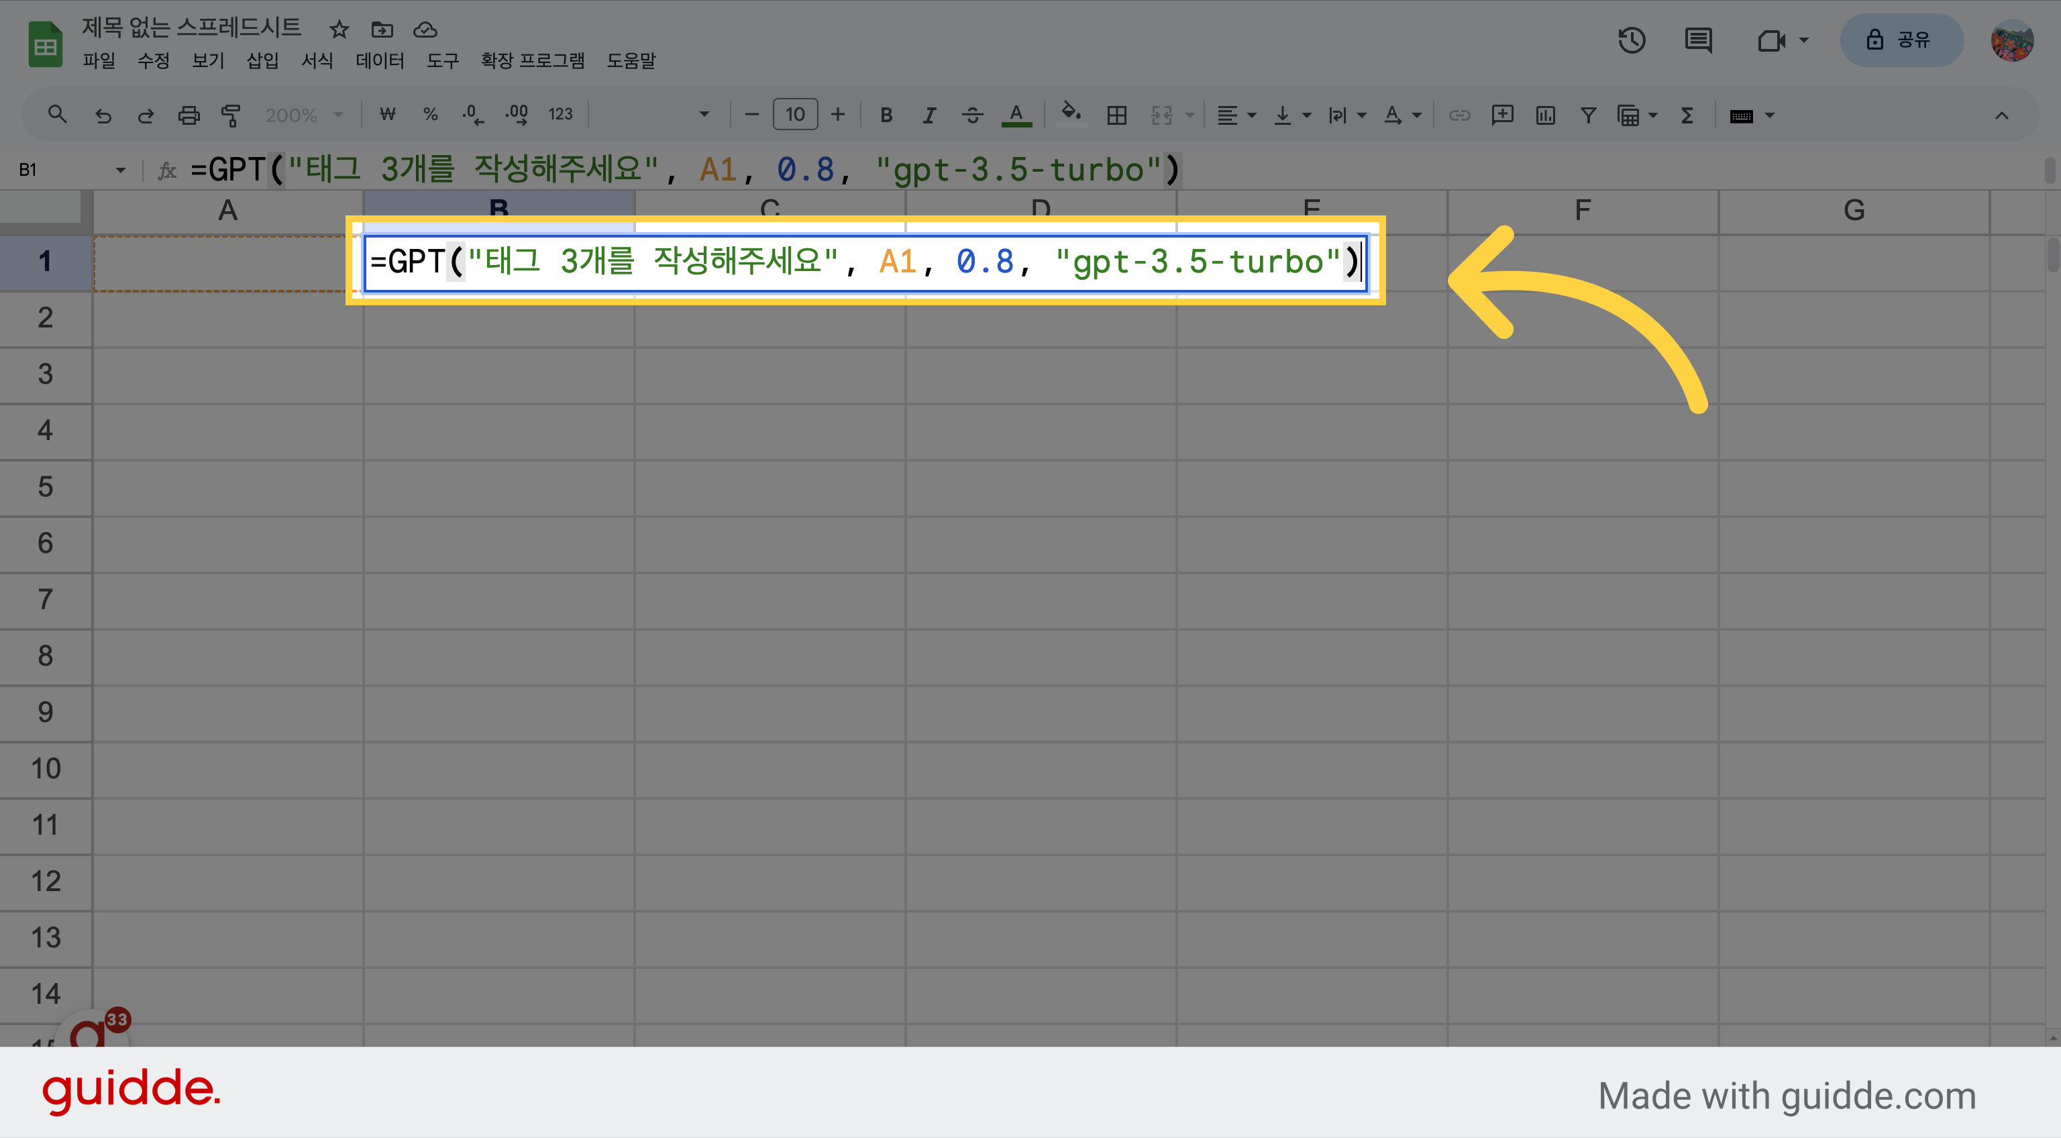Toggle bold formatting
This screenshot has width=2061, height=1138.
(886, 115)
